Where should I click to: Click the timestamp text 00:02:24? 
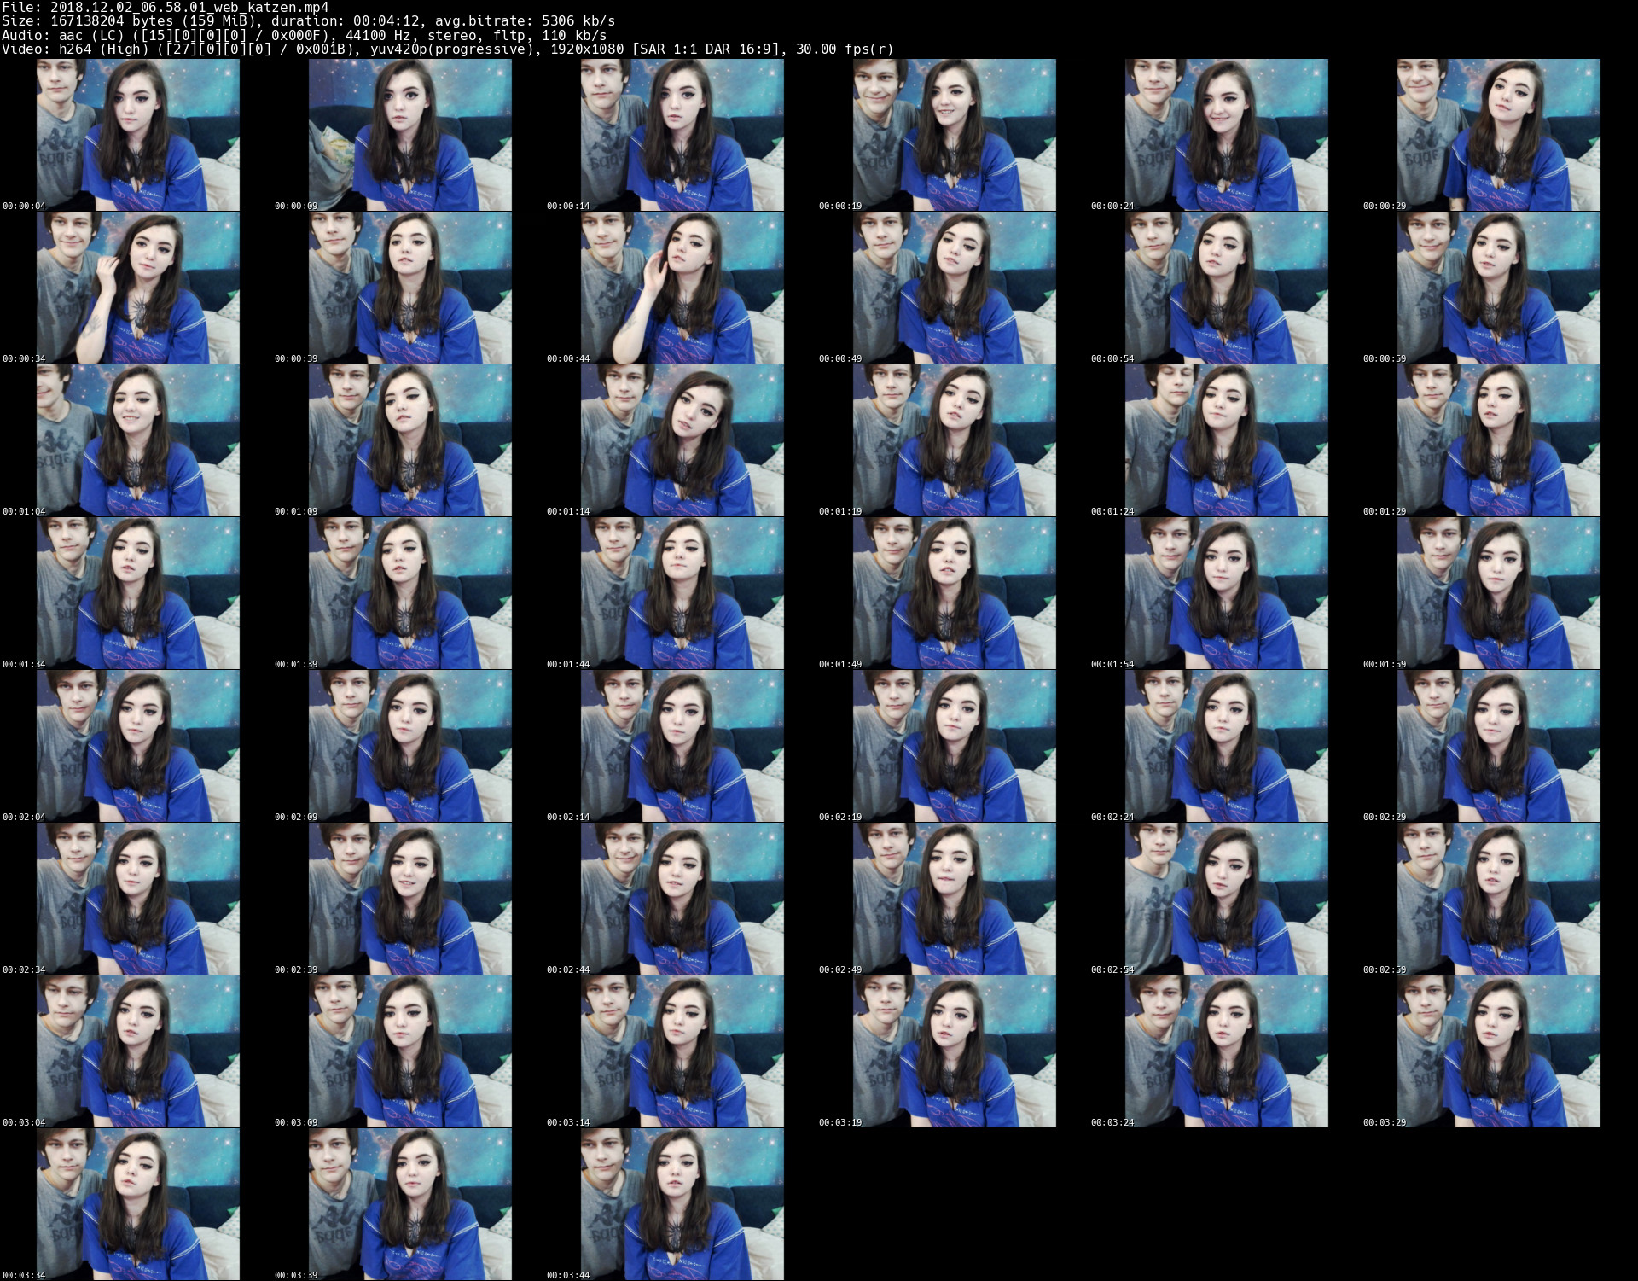[x=1112, y=818]
